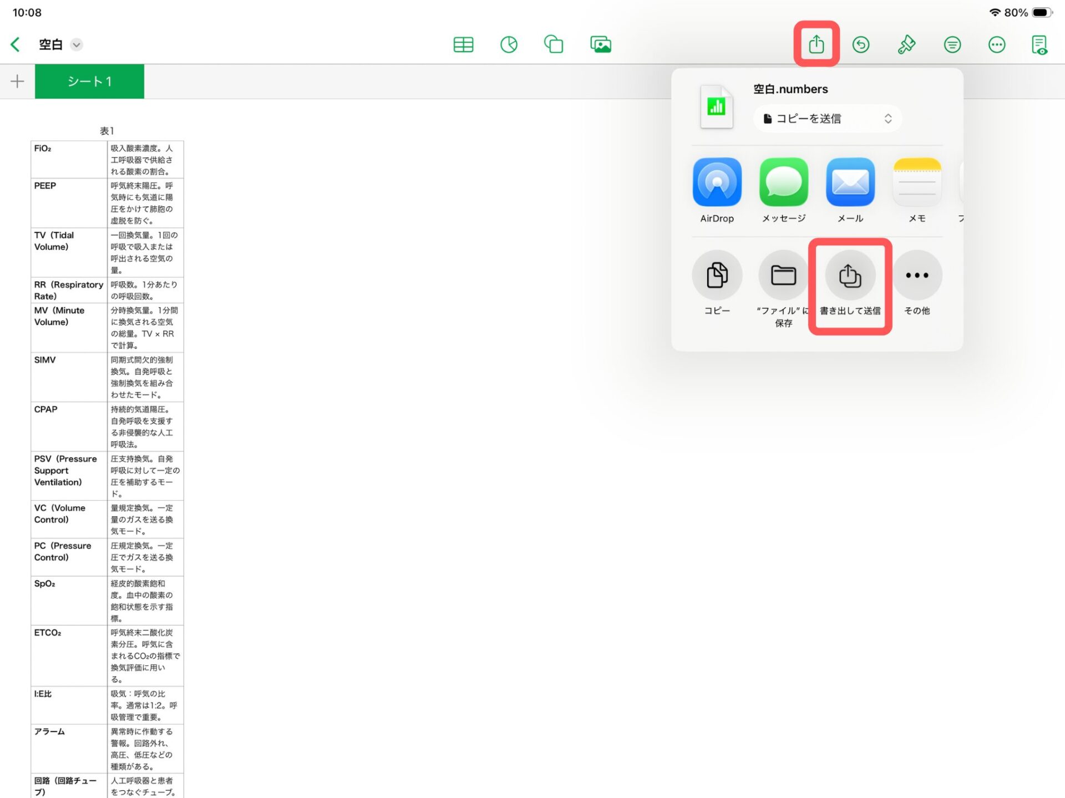Screen dimensions: 1065x798
Task: Open the more options ellipsis menu
Action: (x=997, y=44)
